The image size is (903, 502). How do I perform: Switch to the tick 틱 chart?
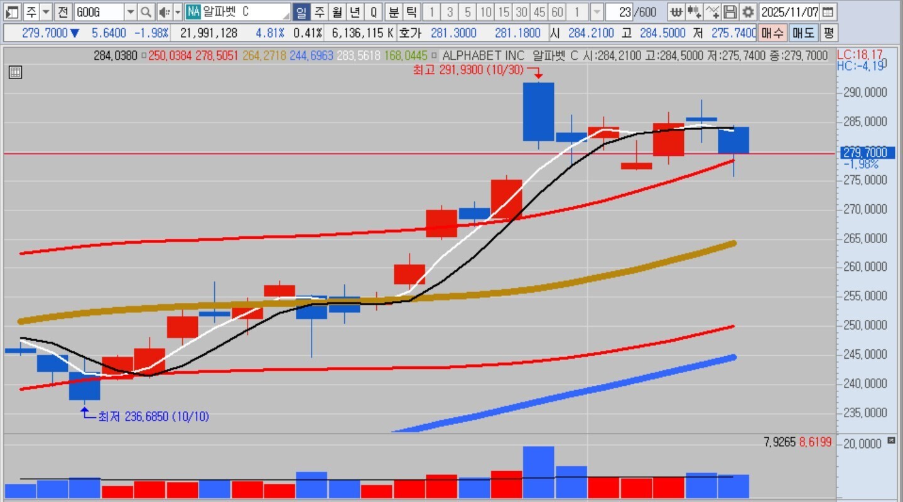pyautogui.click(x=411, y=12)
